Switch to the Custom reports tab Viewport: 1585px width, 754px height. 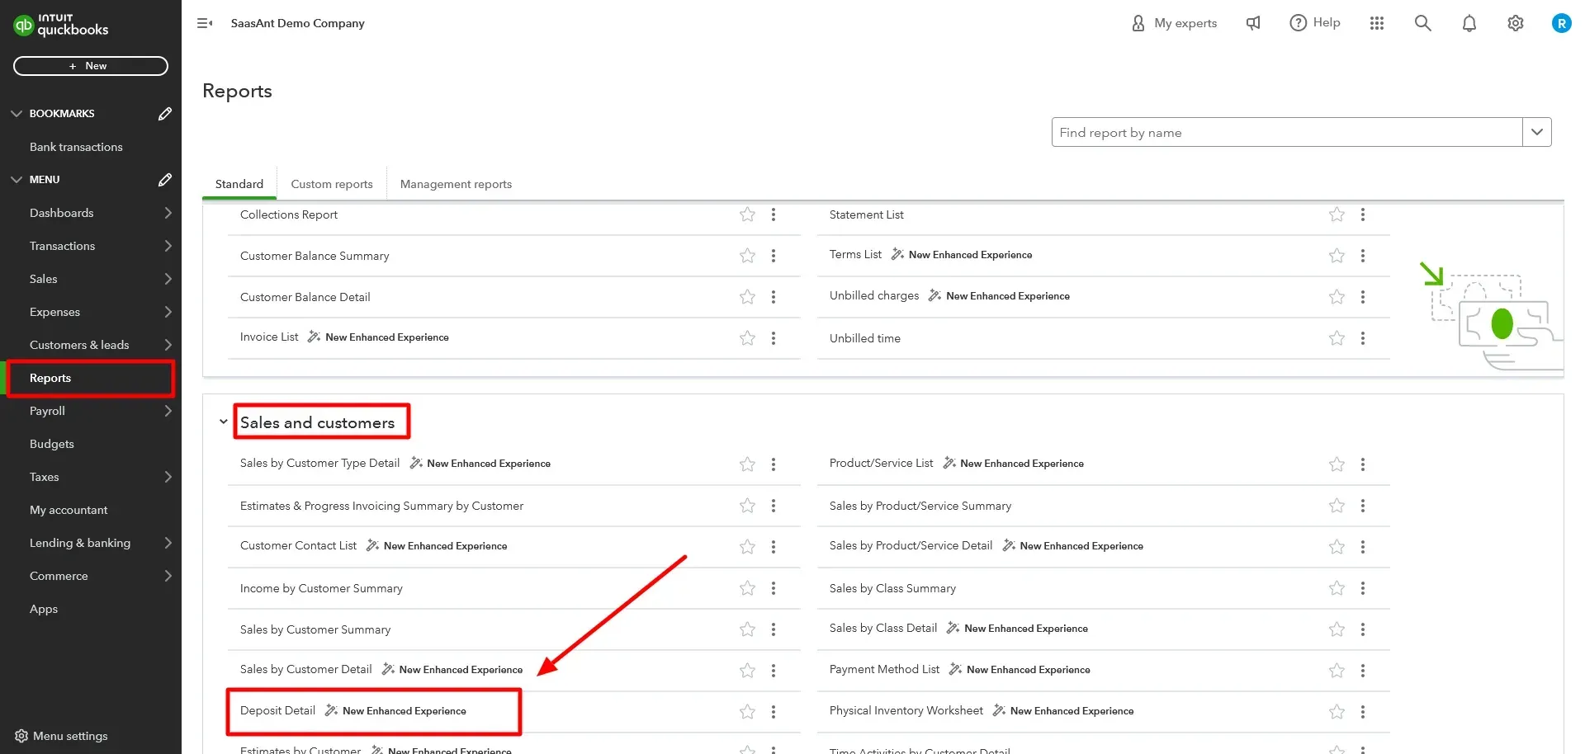tap(332, 184)
